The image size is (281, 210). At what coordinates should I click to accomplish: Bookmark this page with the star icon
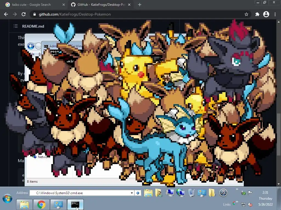coord(246,14)
